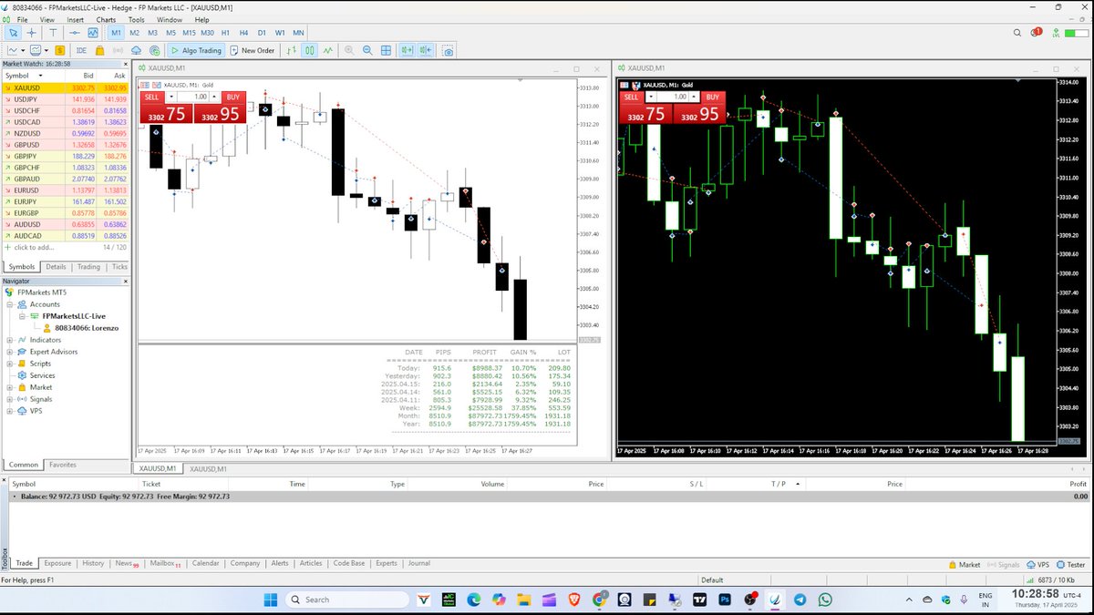Switch chart to candlesticks mode
This screenshot has width=1094, height=615.
(309, 50)
